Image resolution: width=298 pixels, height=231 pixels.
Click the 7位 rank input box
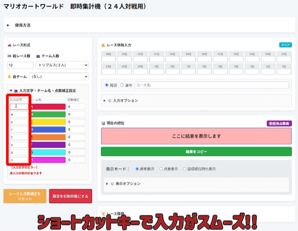[x=188, y=72]
